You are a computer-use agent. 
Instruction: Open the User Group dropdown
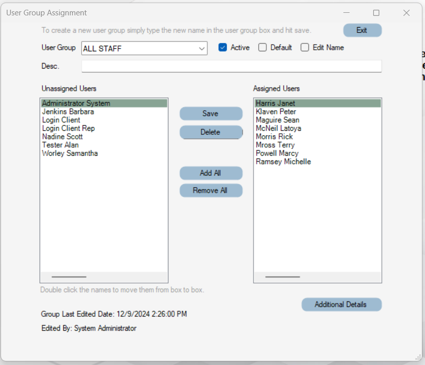[x=202, y=48]
